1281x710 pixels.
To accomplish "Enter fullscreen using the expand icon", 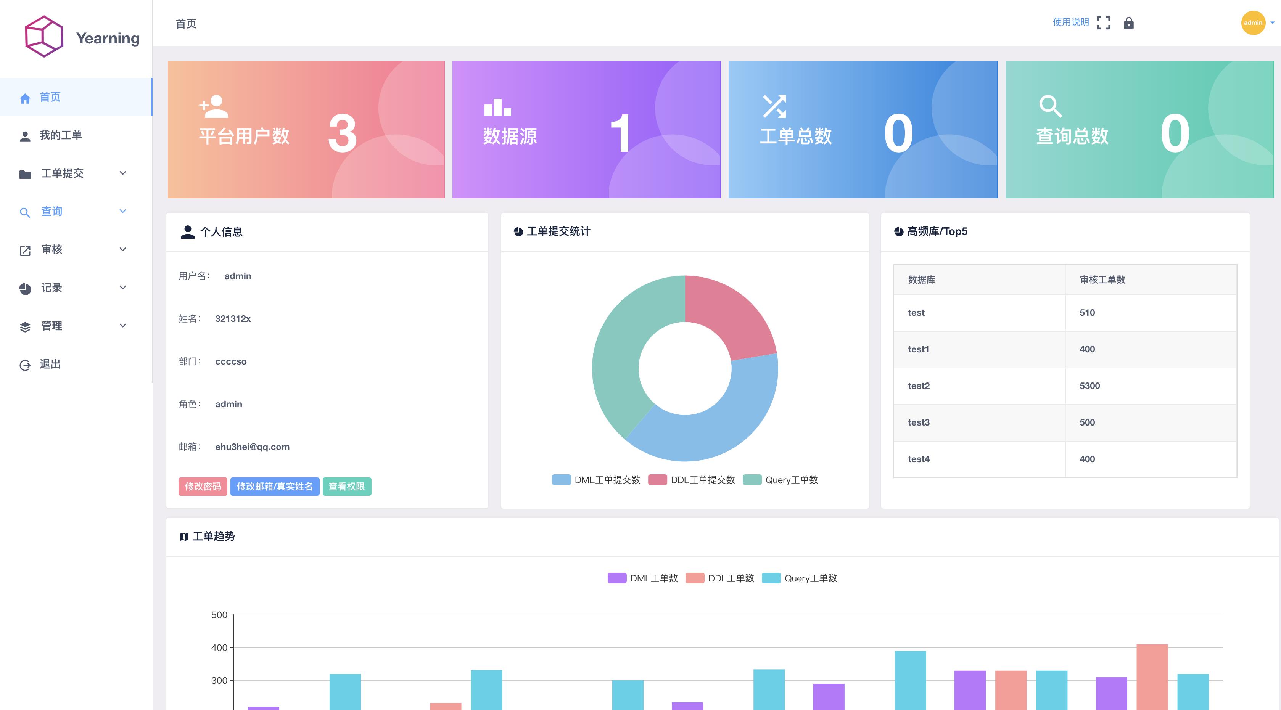I will click(x=1104, y=22).
